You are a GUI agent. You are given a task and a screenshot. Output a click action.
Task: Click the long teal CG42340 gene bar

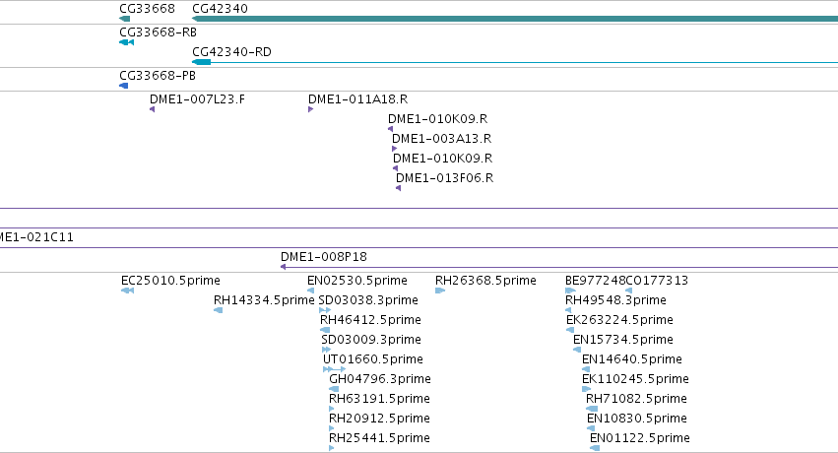(515, 19)
